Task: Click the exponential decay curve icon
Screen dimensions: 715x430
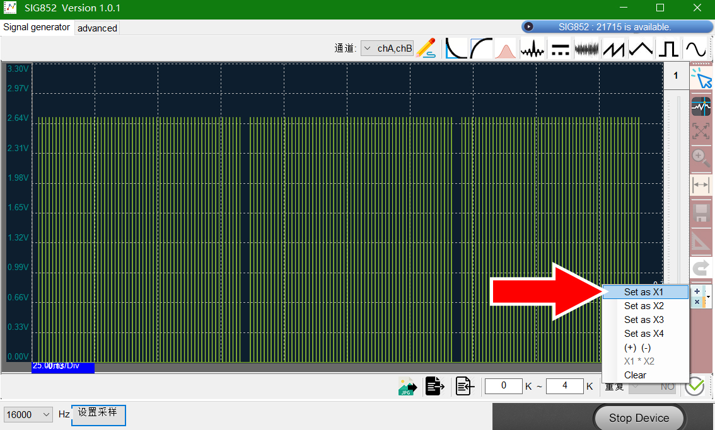Action: click(x=456, y=48)
